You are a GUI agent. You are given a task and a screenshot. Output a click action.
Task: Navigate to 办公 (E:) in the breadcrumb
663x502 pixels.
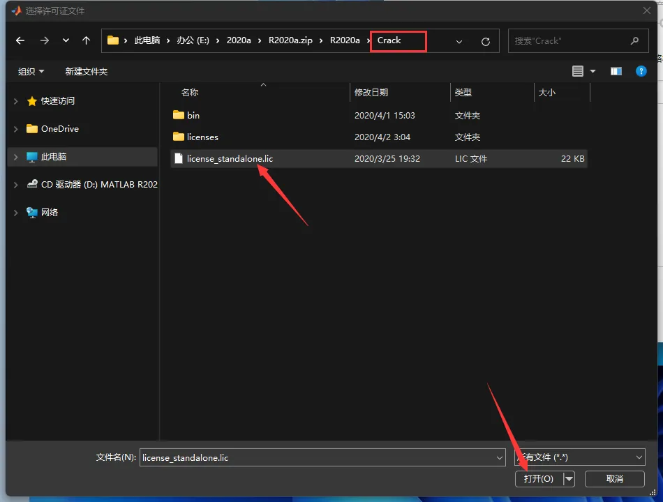tap(193, 40)
